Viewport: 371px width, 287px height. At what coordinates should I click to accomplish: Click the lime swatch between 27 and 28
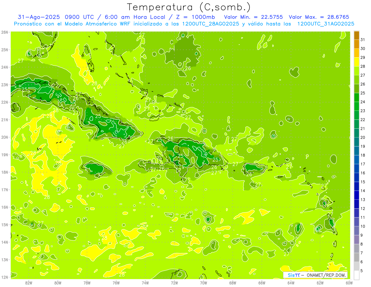tap(356, 71)
